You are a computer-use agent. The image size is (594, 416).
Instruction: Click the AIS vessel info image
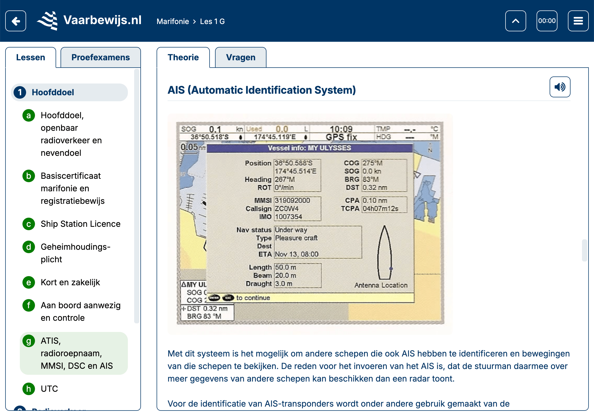[x=310, y=224]
